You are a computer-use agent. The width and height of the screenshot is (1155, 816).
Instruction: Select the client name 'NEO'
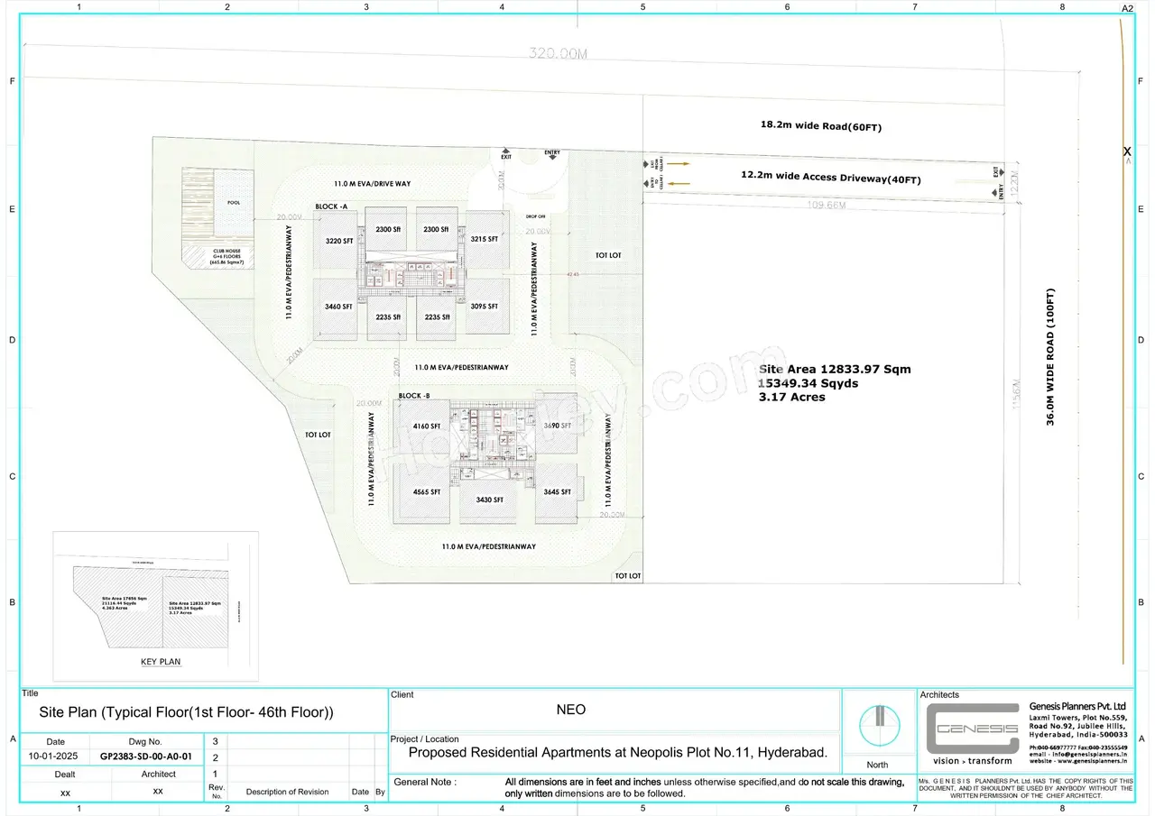coord(571,710)
